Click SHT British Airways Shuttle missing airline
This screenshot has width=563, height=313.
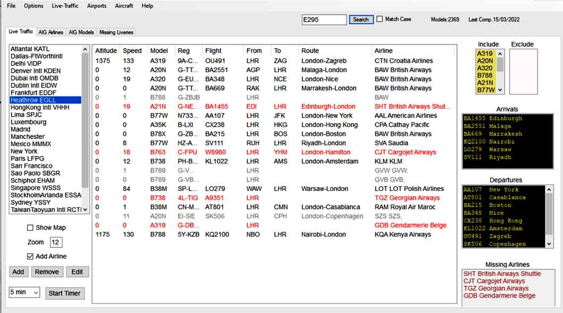[x=502, y=274]
